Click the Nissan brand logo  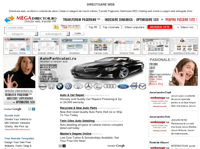tap(43, 86)
